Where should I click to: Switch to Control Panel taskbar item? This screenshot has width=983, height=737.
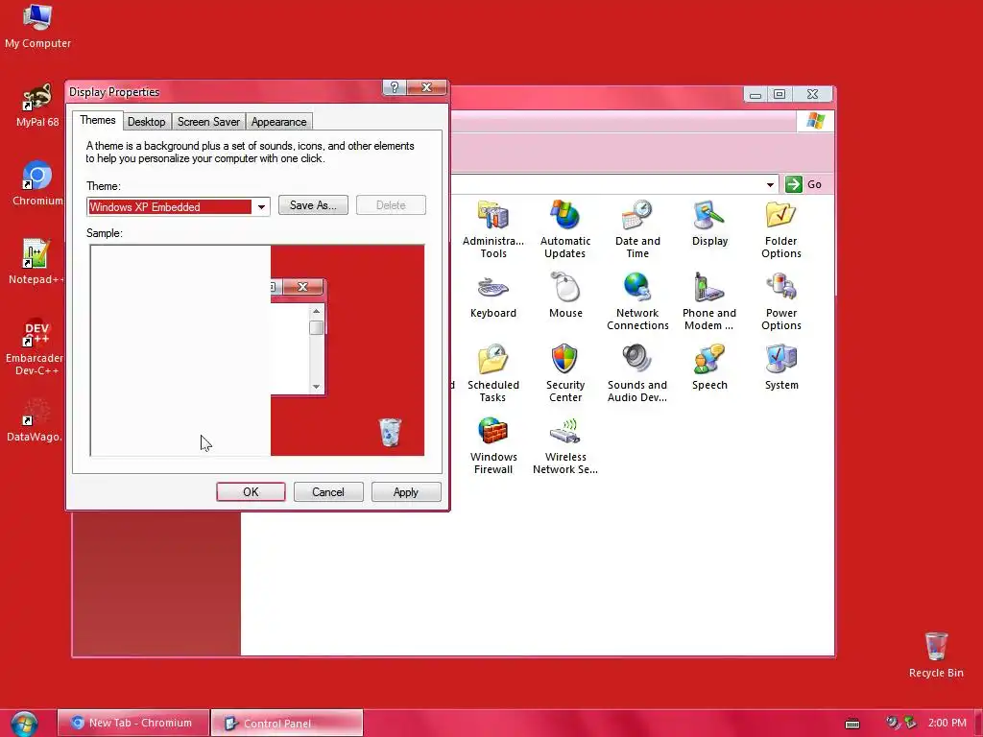tap(287, 723)
